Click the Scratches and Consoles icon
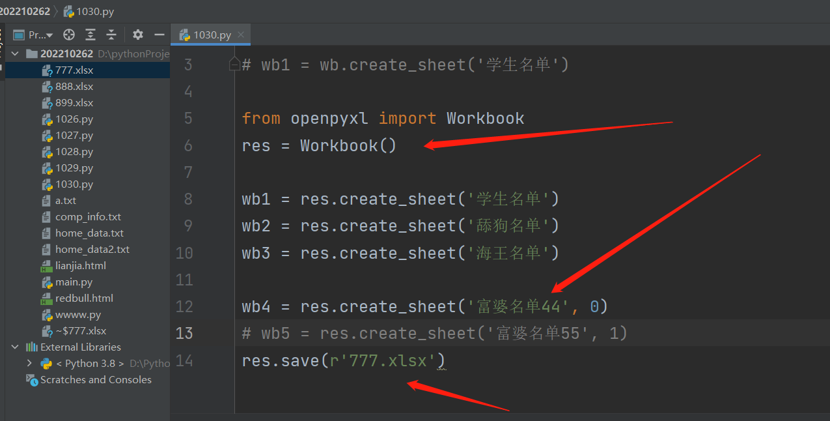The width and height of the screenshot is (830, 421). [31, 380]
